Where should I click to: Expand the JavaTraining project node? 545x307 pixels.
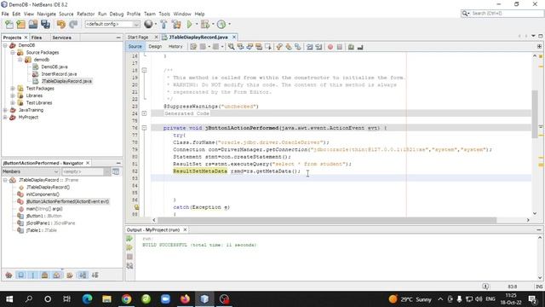point(5,110)
